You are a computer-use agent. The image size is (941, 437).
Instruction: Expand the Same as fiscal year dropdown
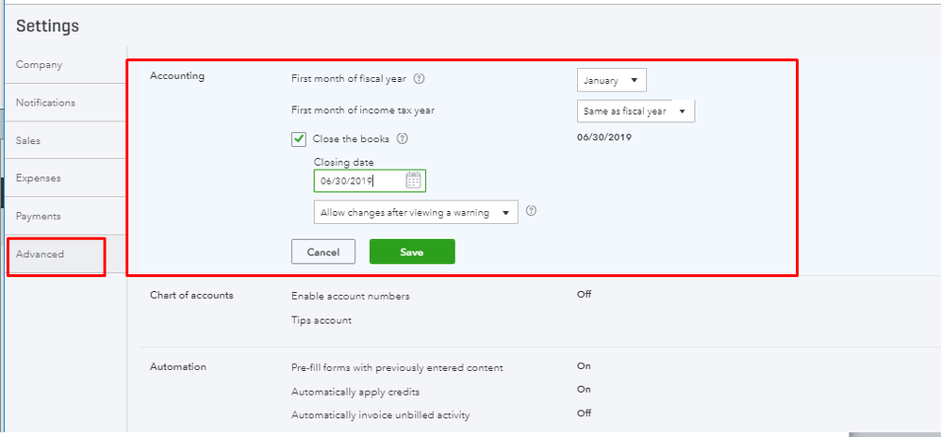636,111
